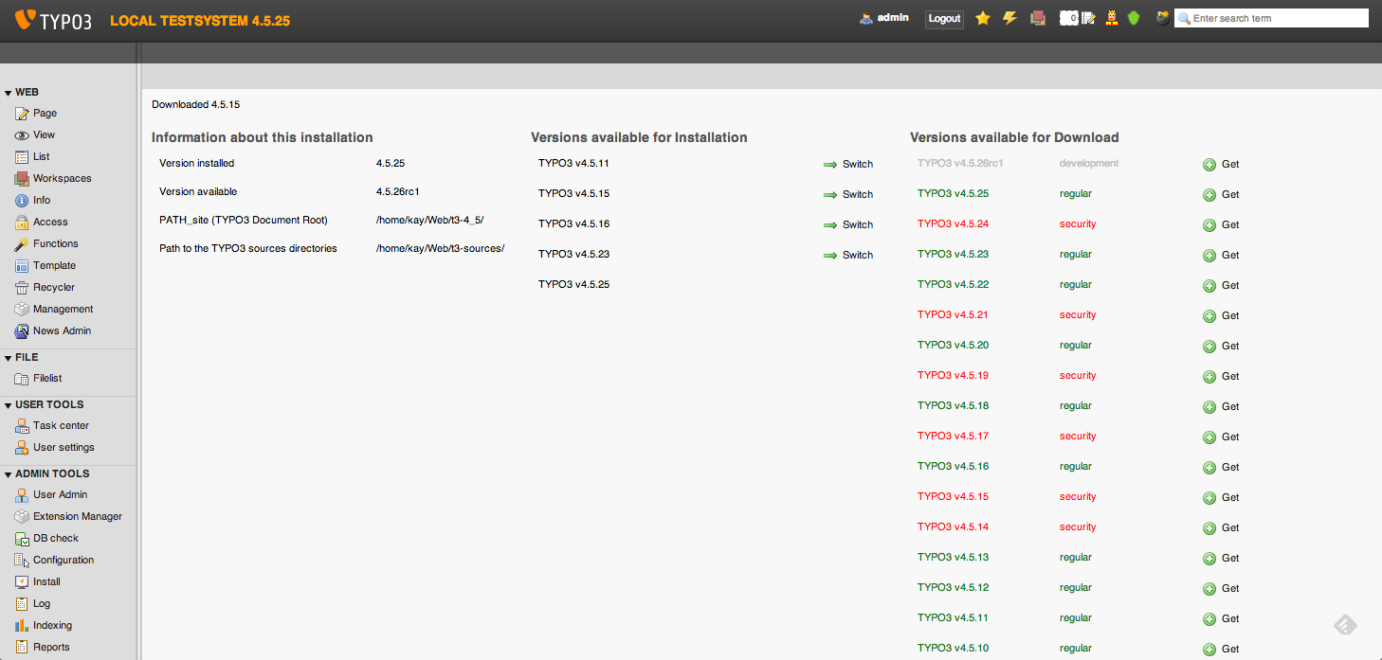
Task: Focus the Enter search term field
Action: click(1271, 18)
